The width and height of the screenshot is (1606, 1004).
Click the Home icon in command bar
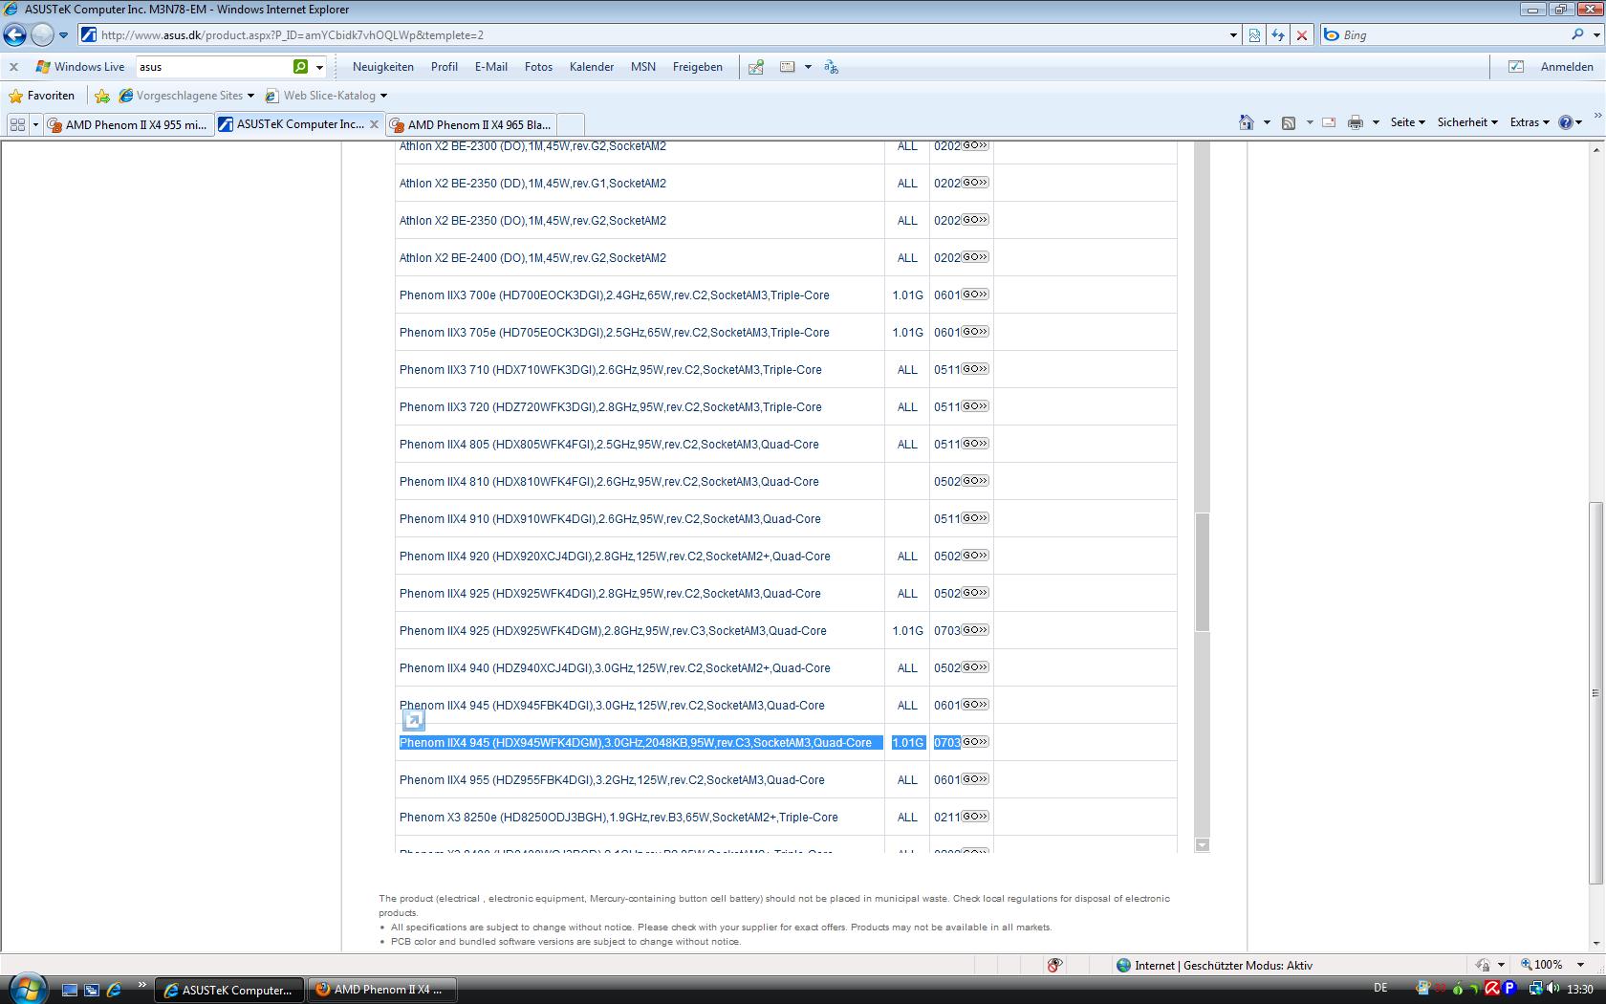click(1247, 122)
